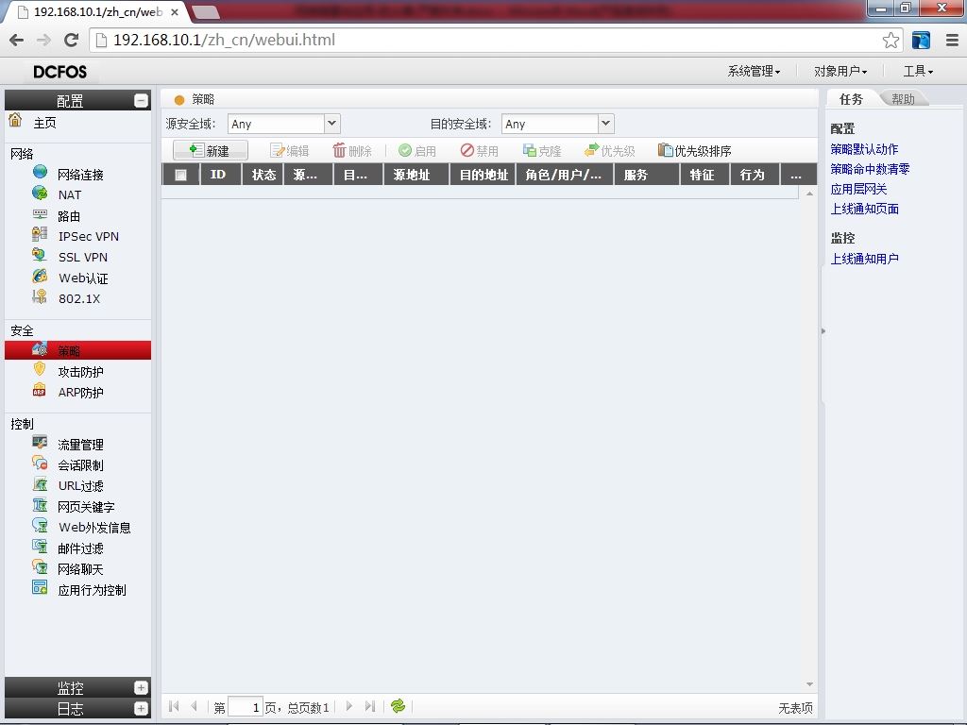This screenshot has height=725, width=967.
Task: Expand the 监控 panel
Action: tap(142, 687)
